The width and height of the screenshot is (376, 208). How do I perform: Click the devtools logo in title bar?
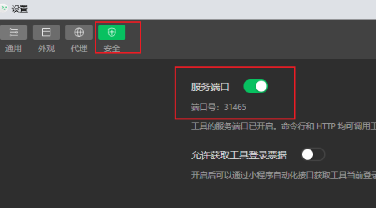3,9
